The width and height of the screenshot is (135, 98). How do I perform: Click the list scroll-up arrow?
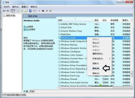tap(131, 20)
